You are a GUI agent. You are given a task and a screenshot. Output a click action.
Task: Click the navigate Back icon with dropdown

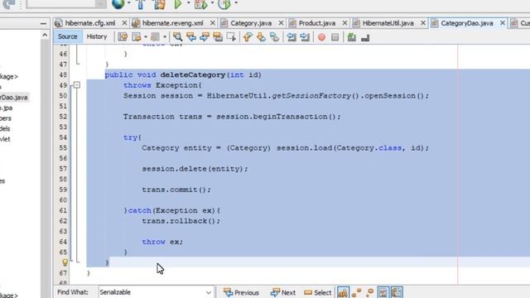click(137, 36)
